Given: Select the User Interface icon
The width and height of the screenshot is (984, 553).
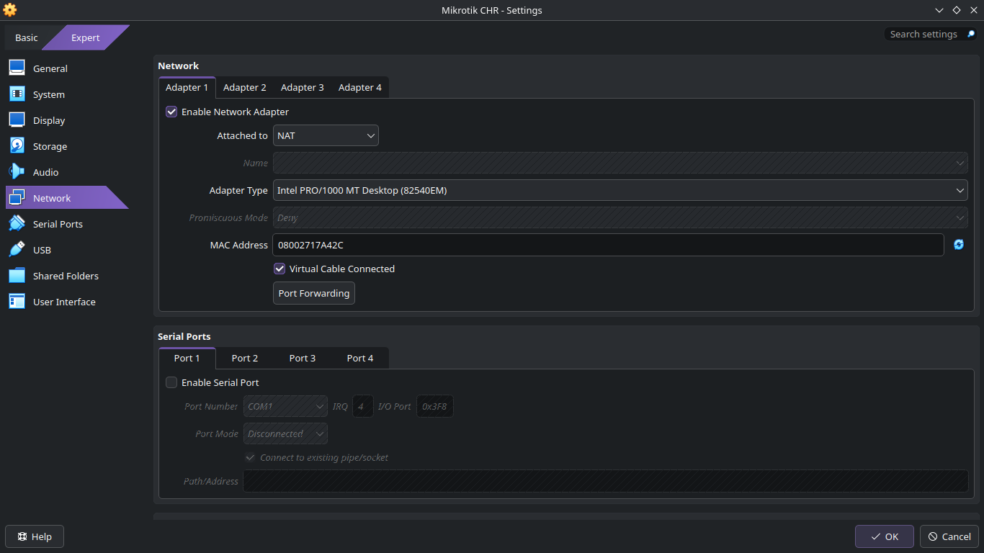Looking at the screenshot, I should [17, 302].
